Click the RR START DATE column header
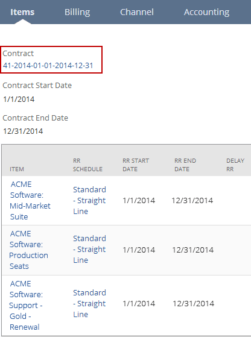Screen dimensions: 251x337 [136, 165]
